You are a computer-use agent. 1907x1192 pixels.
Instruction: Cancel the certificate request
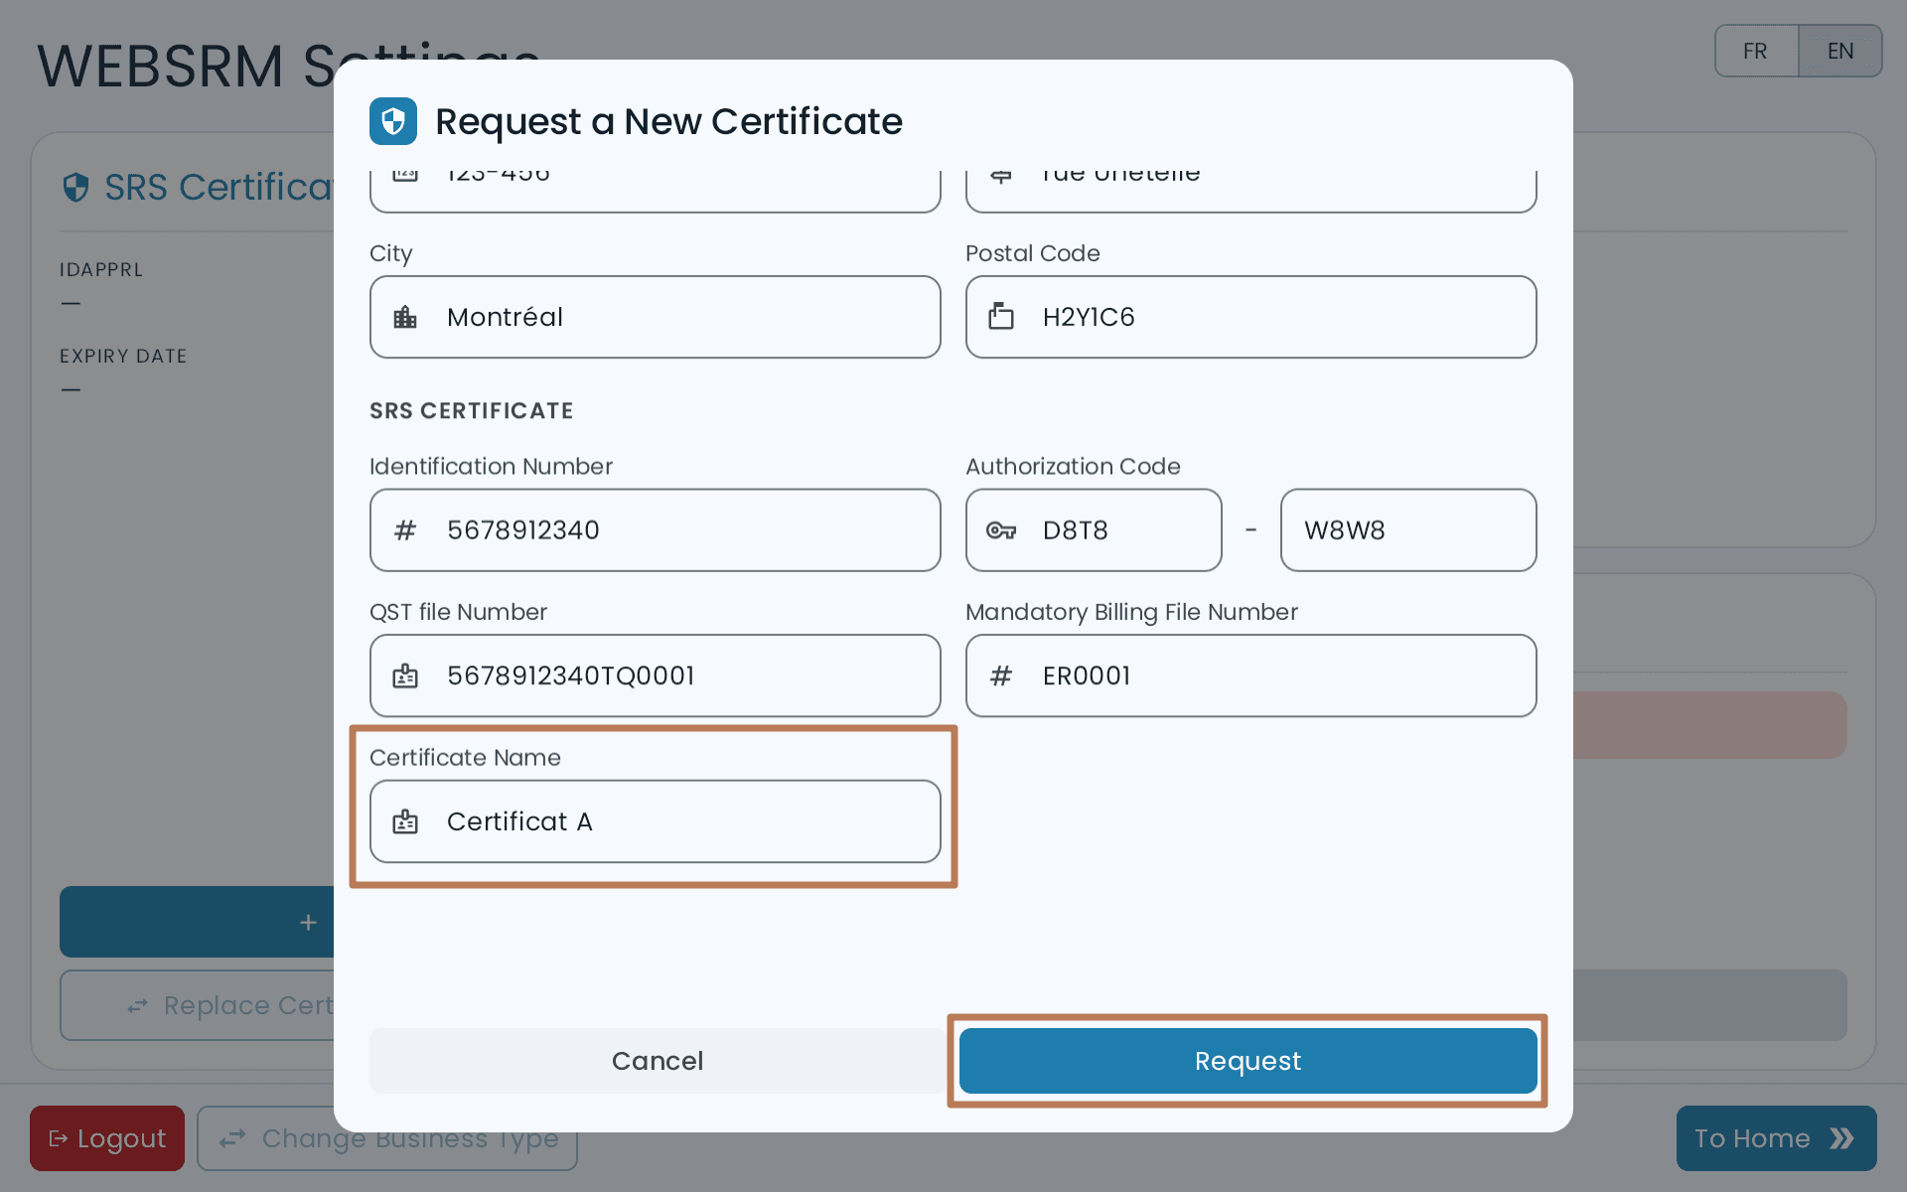[658, 1061]
